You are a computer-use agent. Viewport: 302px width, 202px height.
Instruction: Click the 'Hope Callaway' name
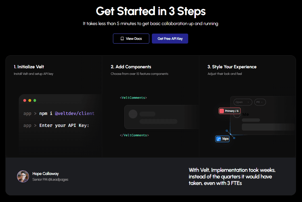pyautogui.click(x=45, y=174)
